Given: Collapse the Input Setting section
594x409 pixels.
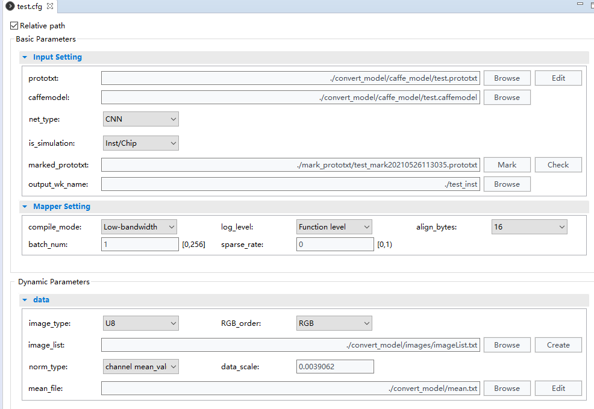Looking at the screenshot, I should click(25, 57).
